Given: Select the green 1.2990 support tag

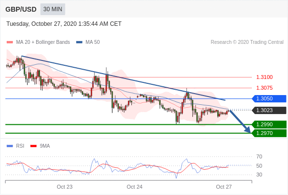Looking at the screenshot, I should [x=269, y=125].
